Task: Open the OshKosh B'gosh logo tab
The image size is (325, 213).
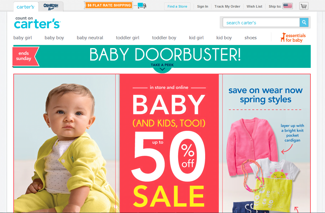Action: [51, 7]
